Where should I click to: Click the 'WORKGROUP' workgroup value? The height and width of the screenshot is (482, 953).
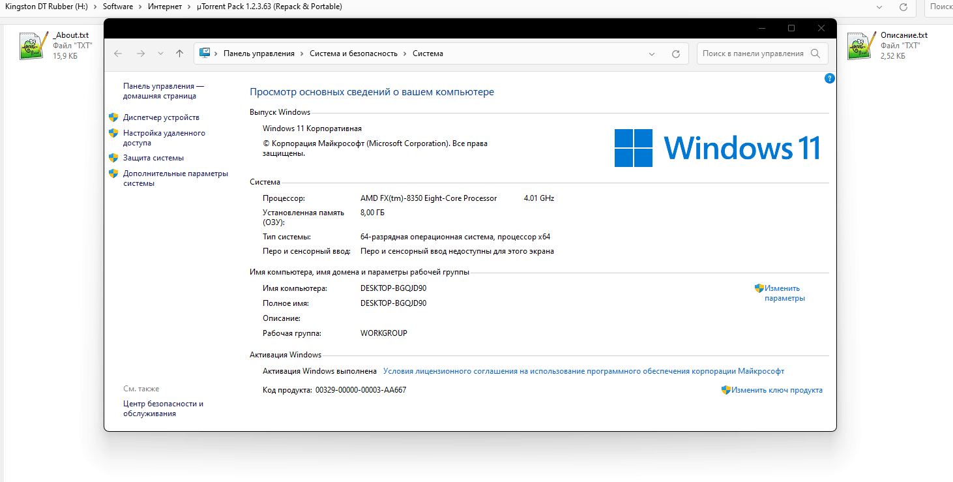click(x=384, y=333)
